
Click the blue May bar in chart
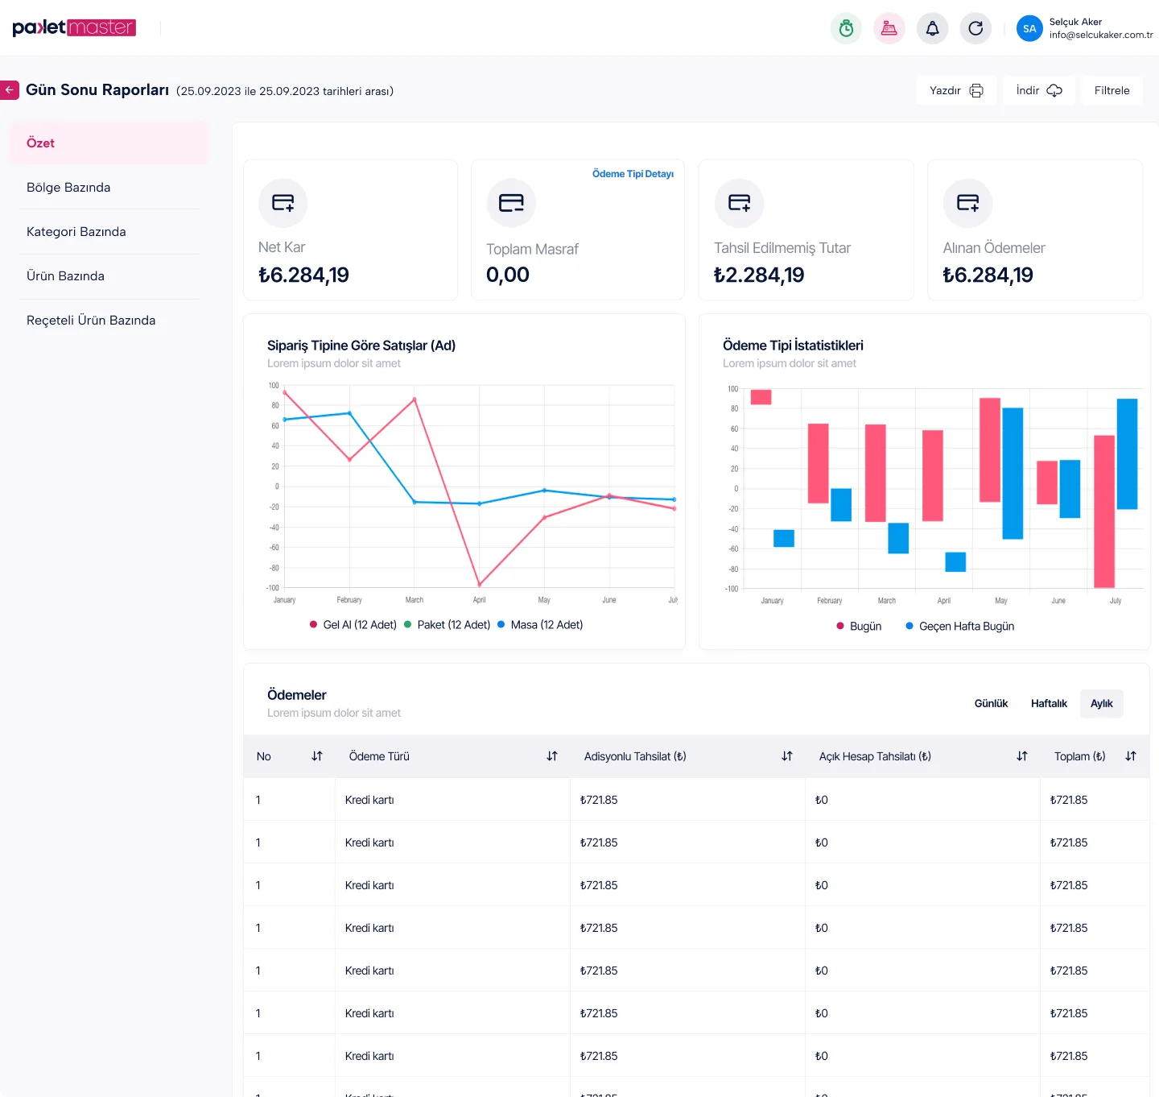[x=1013, y=474]
